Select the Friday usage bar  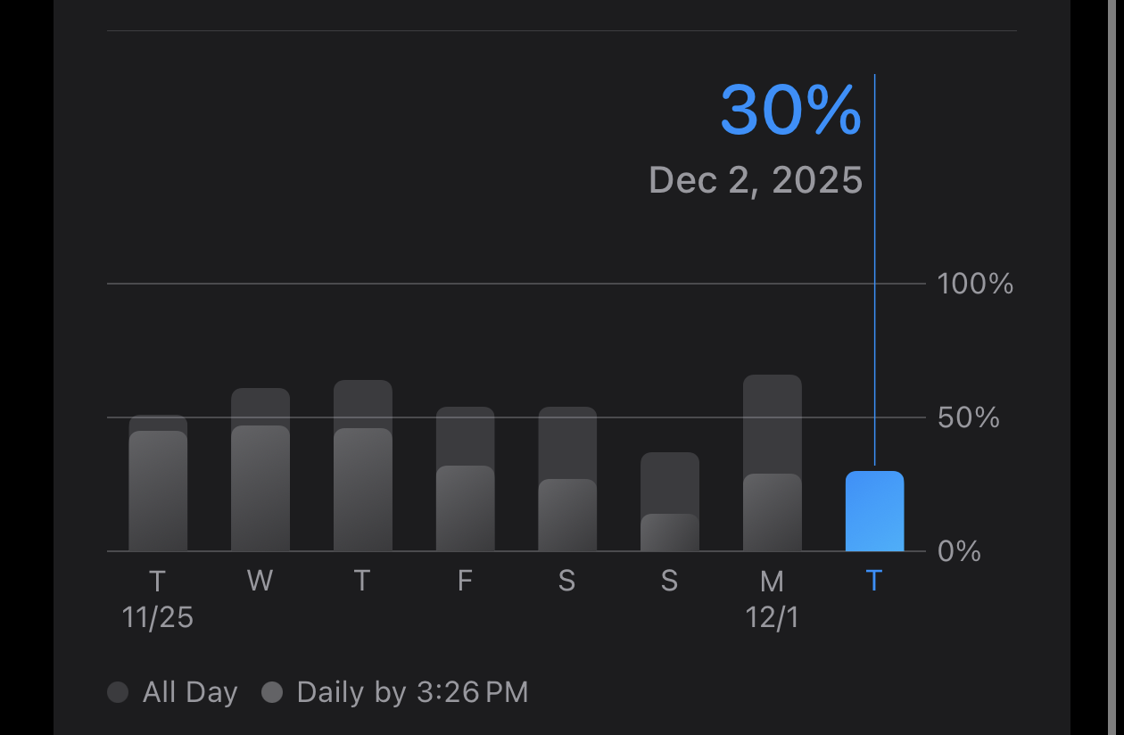(465, 479)
